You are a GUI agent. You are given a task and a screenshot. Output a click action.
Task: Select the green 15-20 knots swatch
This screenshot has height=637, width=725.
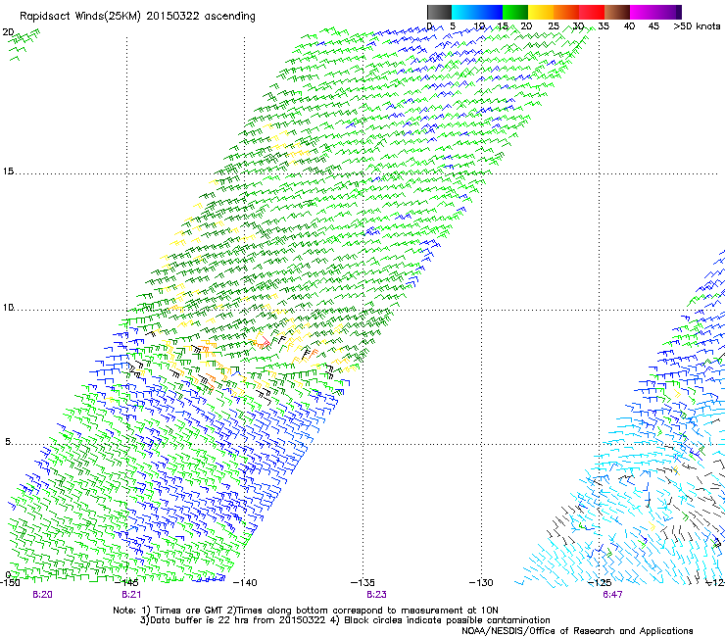(x=515, y=12)
